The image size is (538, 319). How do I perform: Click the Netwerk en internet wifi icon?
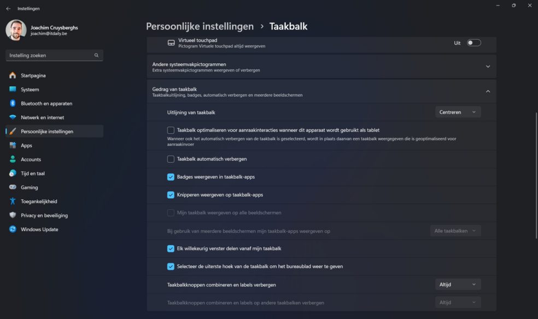pyautogui.click(x=13, y=117)
